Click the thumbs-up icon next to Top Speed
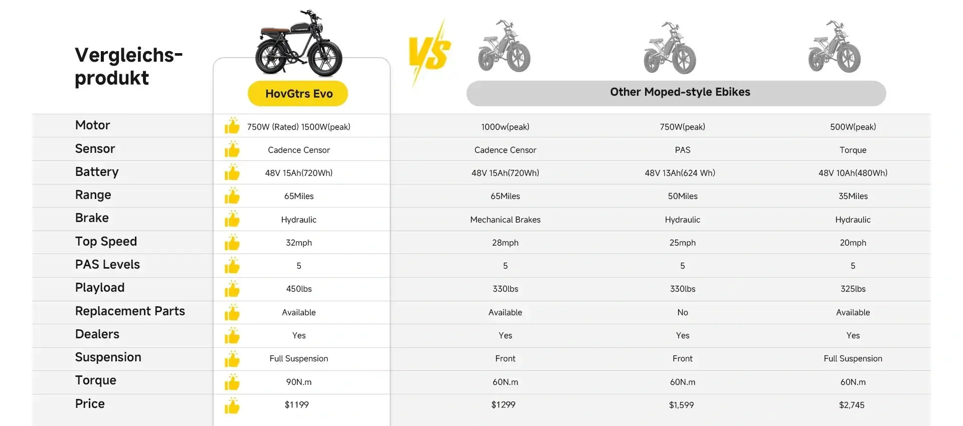This screenshot has width=963, height=426. 232,243
